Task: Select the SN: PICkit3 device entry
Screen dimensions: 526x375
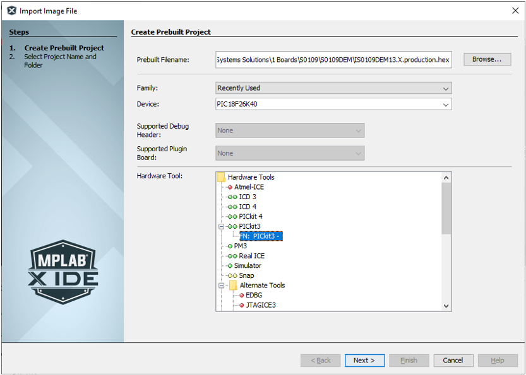Action: 261,236
